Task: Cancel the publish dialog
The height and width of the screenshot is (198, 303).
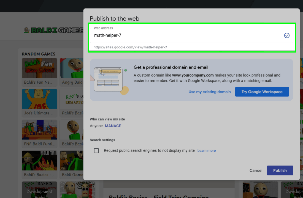Action: (256, 170)
